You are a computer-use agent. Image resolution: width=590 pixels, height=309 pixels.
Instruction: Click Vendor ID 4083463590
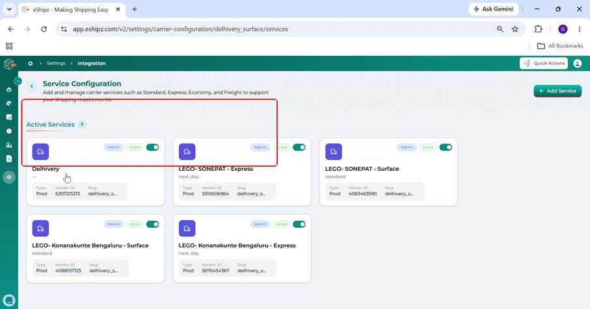click(x=362, y=193)
